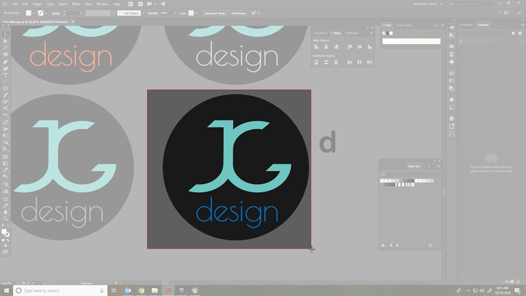
Task: Select the Eyedropper tool
Action: pyautogui.click(x=6, y=170)
